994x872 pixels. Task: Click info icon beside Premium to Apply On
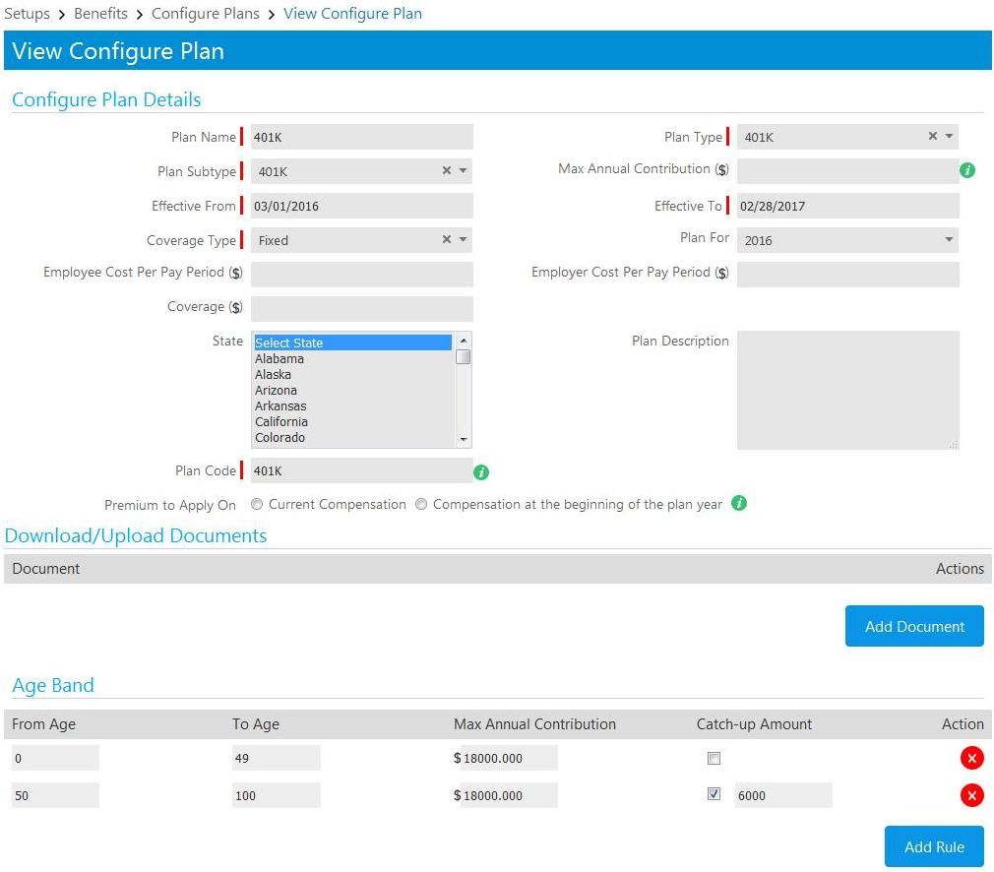[x=740, y=504]
